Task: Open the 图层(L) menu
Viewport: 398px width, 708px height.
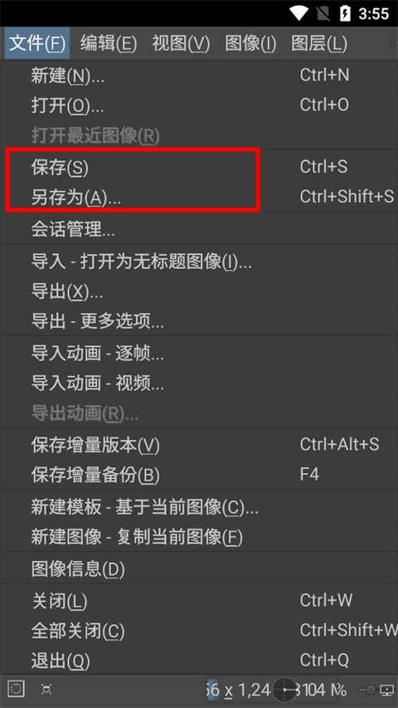Action: (319, 43)
